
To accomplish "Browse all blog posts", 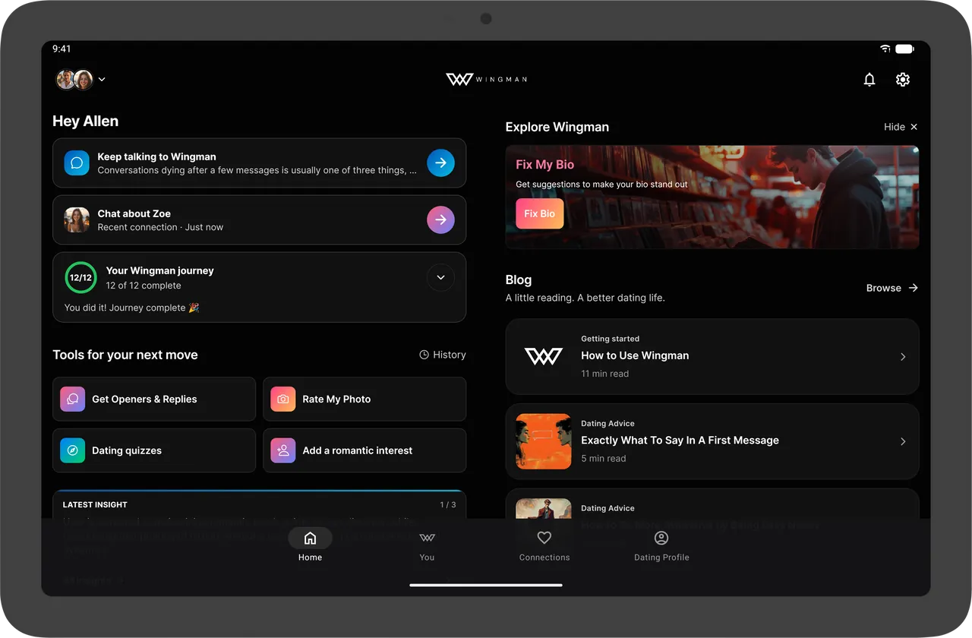I will [x=892, y=288].
